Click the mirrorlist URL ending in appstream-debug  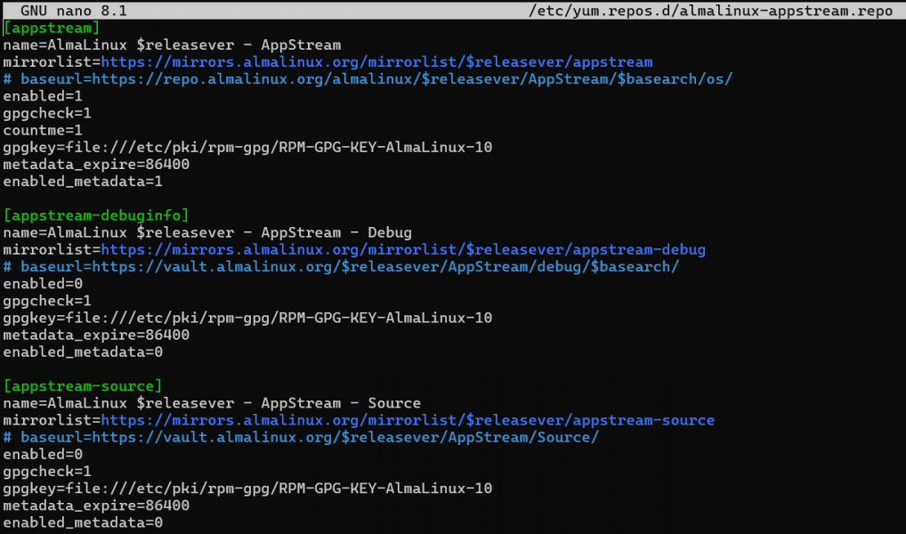pyautogui.click(x=403, y=249)
